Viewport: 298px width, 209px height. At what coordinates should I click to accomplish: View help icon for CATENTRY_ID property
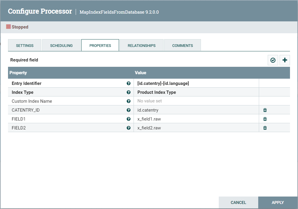[129, 110]
